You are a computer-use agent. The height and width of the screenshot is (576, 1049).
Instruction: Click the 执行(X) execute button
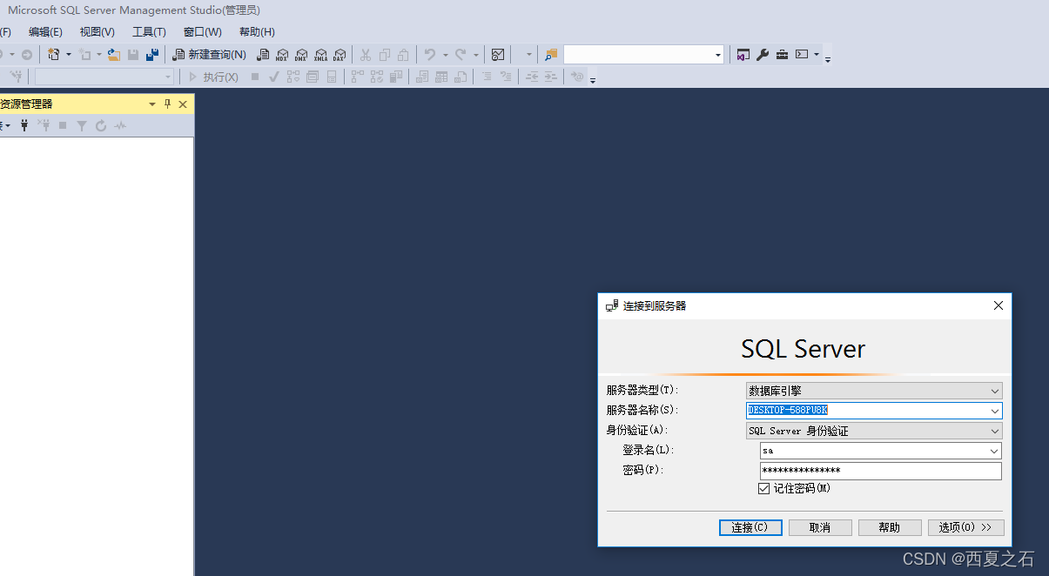(x=214, y=77)
